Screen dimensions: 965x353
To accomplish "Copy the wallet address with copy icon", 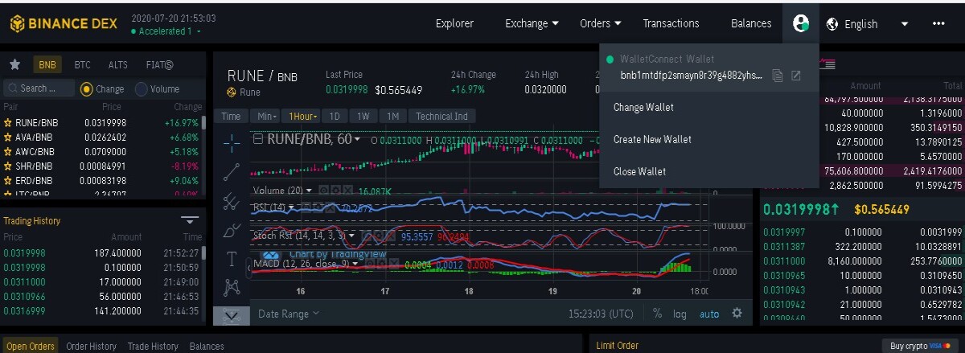I will [x=778, y=76].
